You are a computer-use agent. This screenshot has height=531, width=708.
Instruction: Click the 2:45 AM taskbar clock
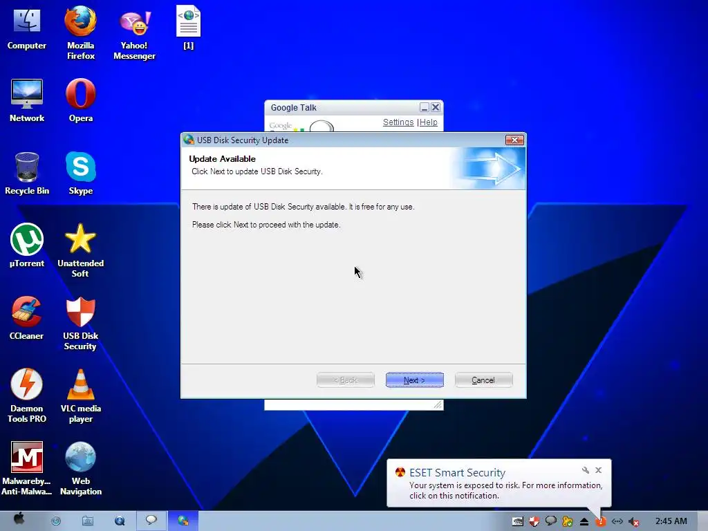(671, 521)
